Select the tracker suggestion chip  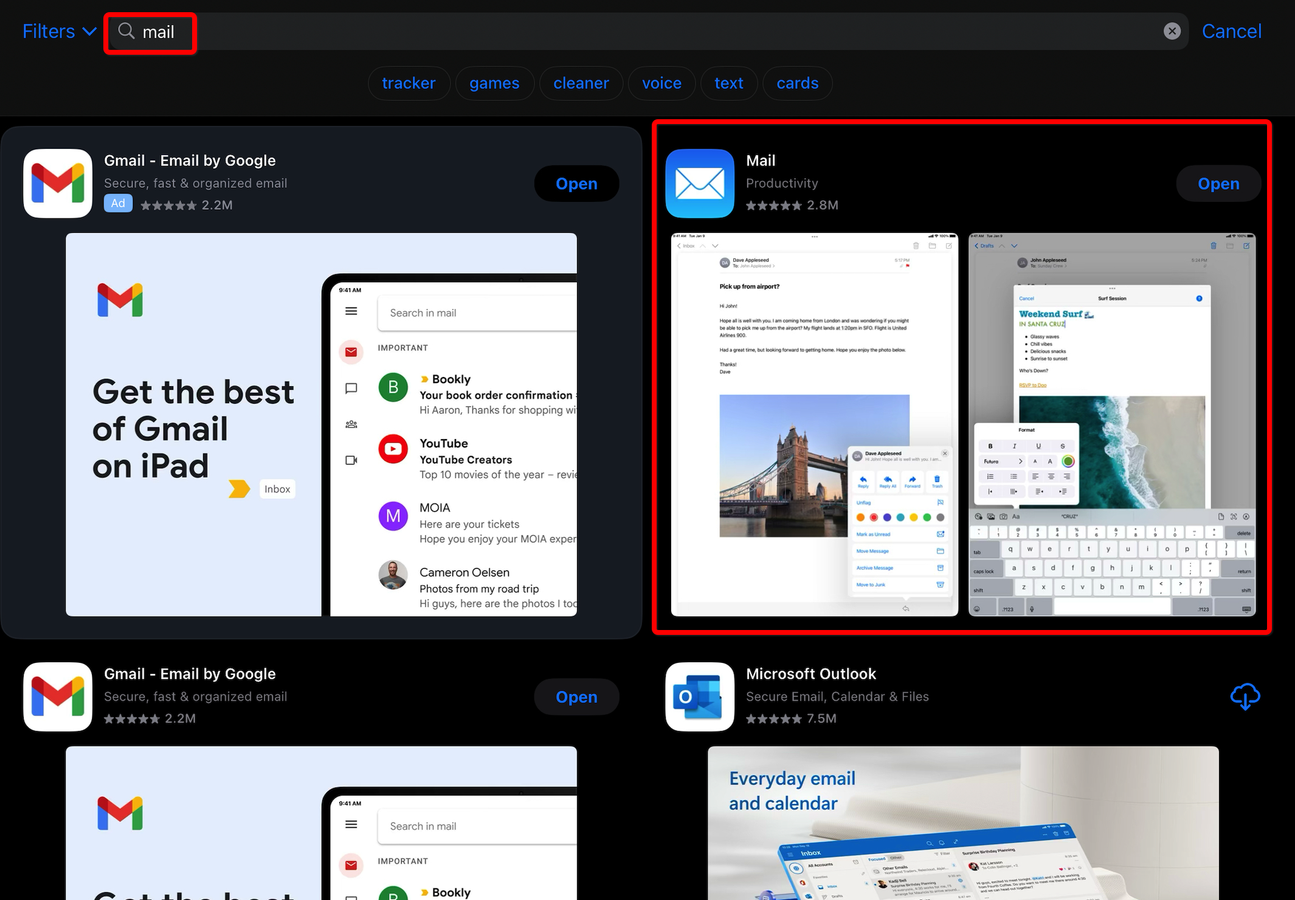[x=409, y=83]
